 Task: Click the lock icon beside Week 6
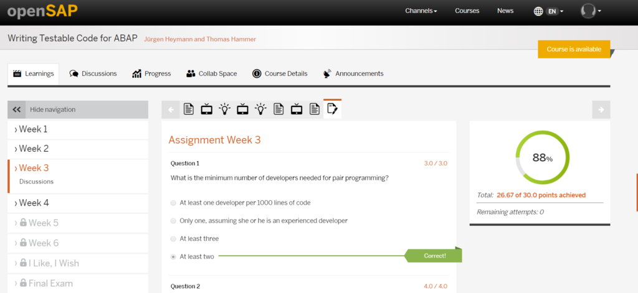pyautogui.click(x=23, y=243)
